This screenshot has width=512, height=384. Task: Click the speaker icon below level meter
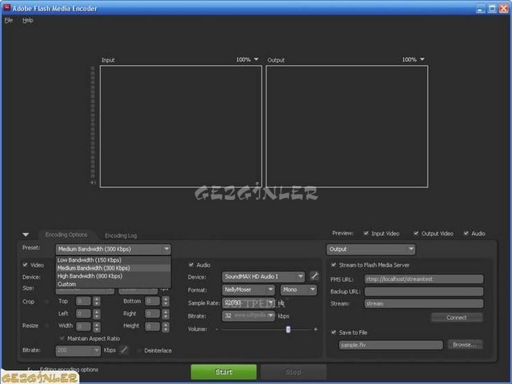(93, 182)
